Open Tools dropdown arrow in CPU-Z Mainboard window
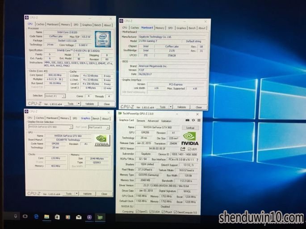The height and width of the screenshot is (229, 306). tap(171, 107)
